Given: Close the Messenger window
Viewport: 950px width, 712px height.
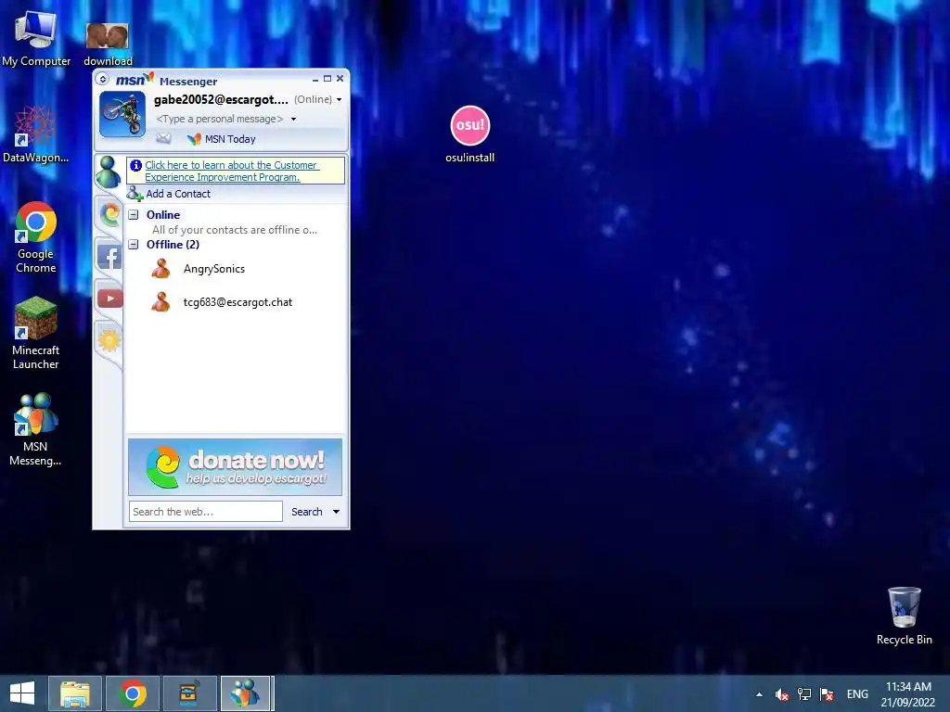Looking at the screenshot, I should [x=340, y=79].
